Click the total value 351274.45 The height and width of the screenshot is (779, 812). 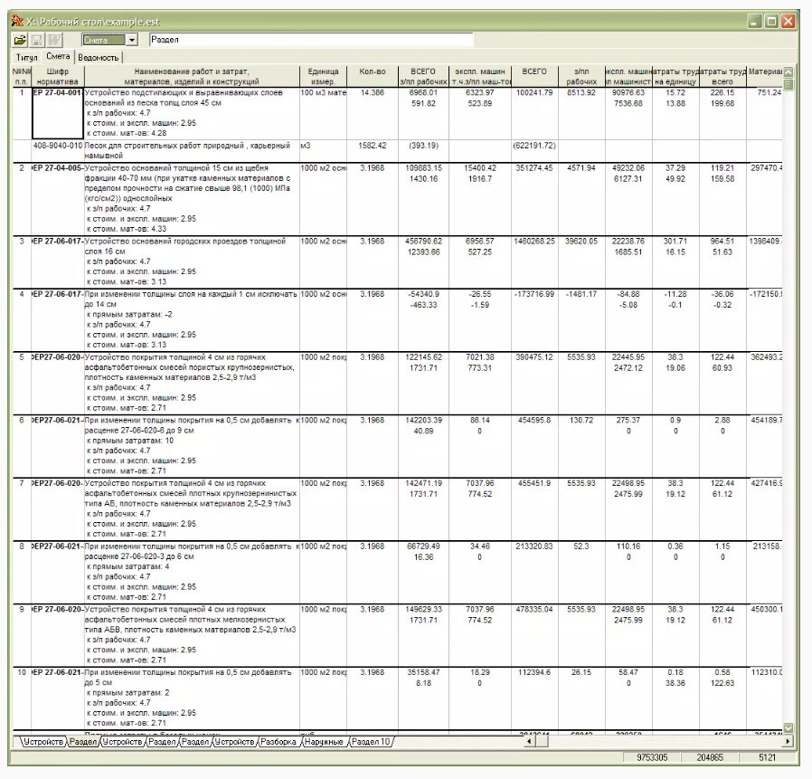[533, 168]
